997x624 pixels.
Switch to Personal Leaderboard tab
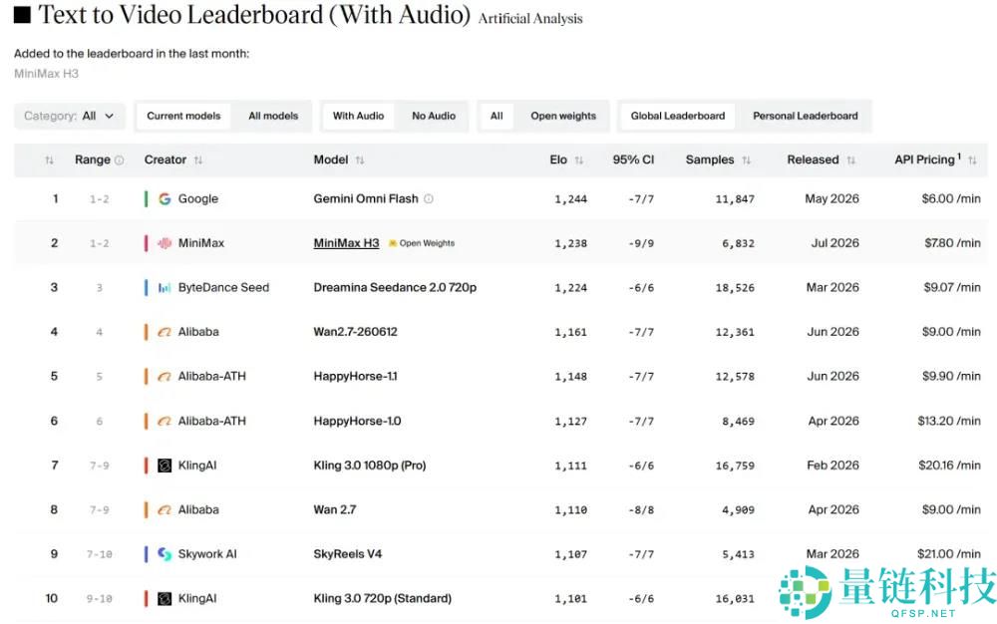(x=805, y=116)
